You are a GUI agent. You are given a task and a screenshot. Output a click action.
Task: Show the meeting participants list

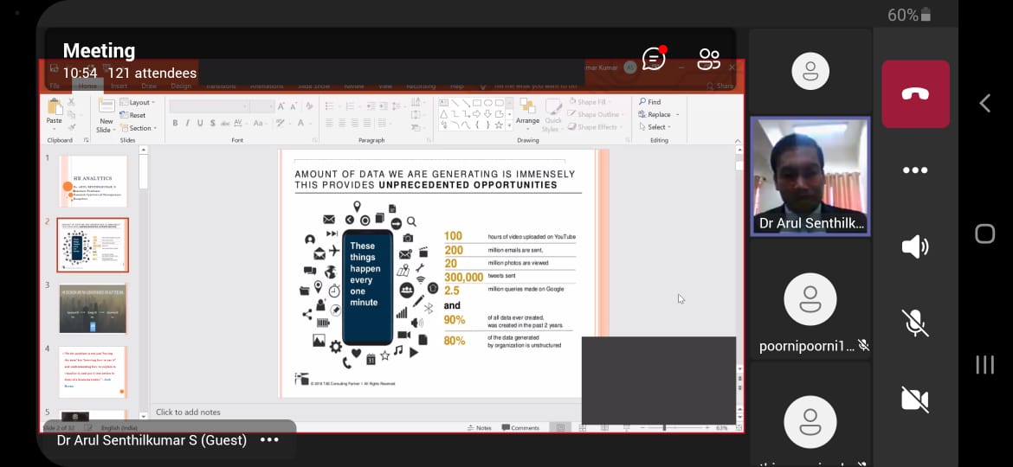click(x=708, y=59)
